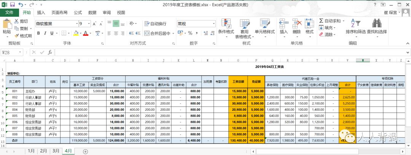411x155 pixels.
Task: Switch to the Insert 插入 tab
Action: pos(41,13)
